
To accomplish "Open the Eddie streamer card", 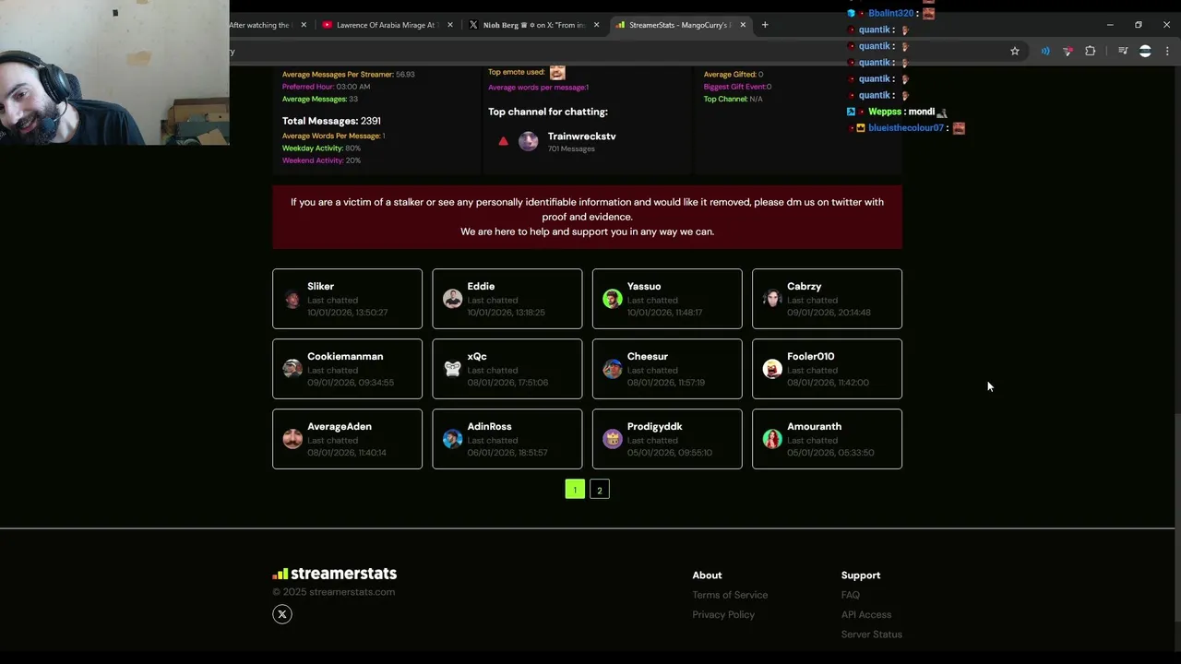I will [x=507, y=299].
